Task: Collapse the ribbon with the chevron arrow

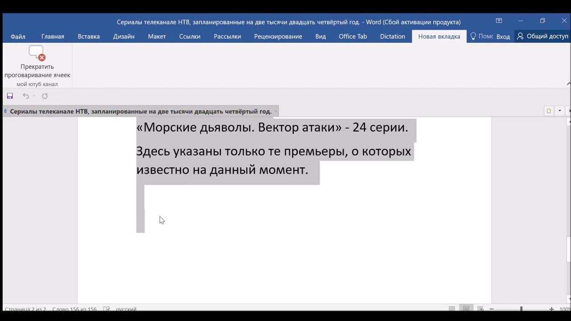Action: (568, 83)
